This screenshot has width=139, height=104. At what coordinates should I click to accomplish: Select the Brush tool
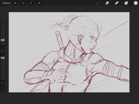click(98, 3)
